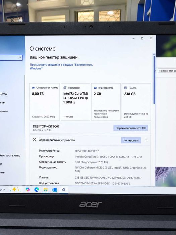Collapse the device specifications section

[146, 140]
